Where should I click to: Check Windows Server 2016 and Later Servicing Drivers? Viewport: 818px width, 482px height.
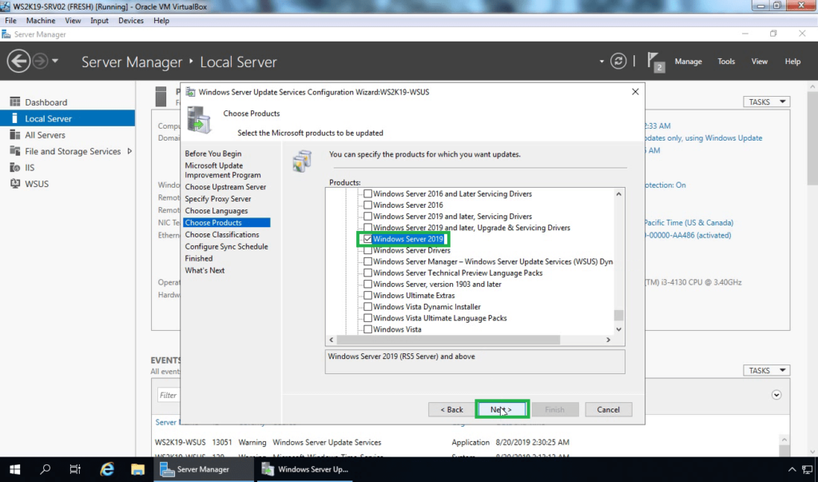pyautogui.click(x=367, y=193)
